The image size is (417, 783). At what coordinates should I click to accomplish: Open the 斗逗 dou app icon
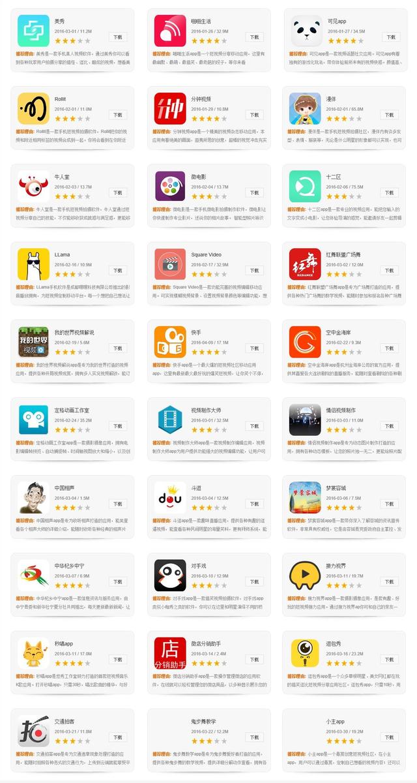point(170,498)
